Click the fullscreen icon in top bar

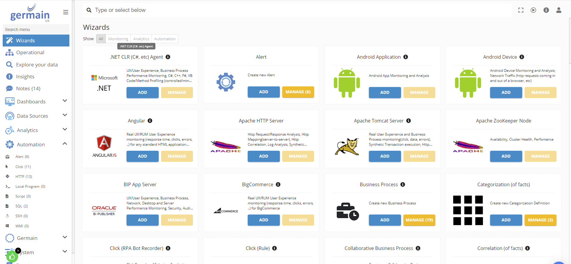pyautogui.click(x=521, y=10)
